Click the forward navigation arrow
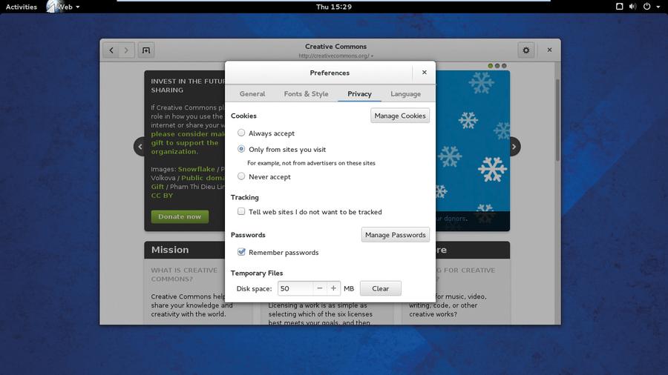The height and width of the screenshot is (375, 668). tap(126, 50)
